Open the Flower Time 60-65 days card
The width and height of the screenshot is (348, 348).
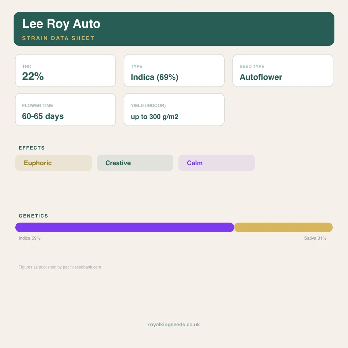click(66, 110)
